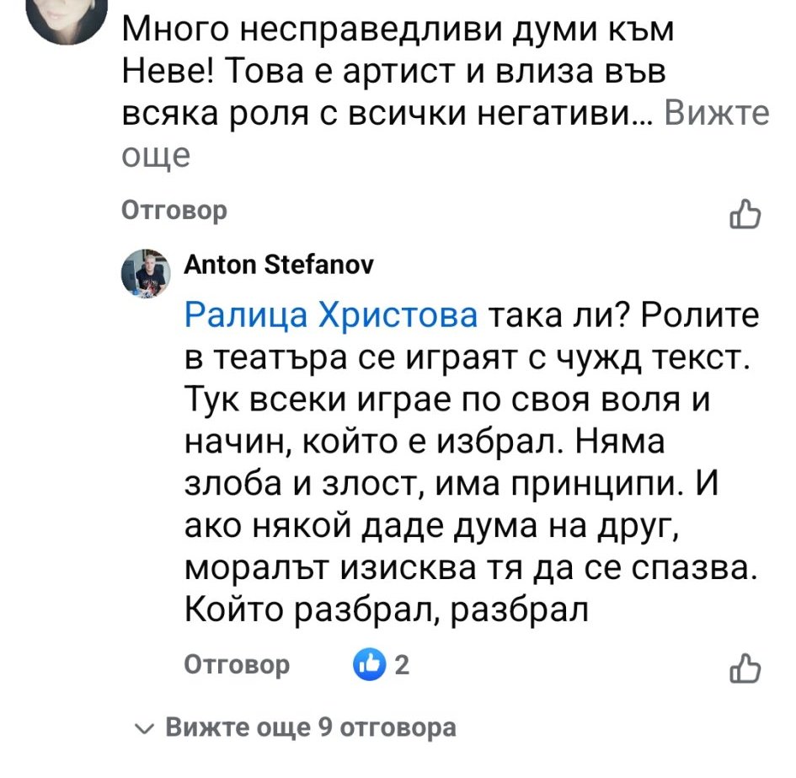Image resolution: width=796 pixels, height=778 pixels.
Task: Expand the truncated comment via 'Вижте още'
Action: 716,114
